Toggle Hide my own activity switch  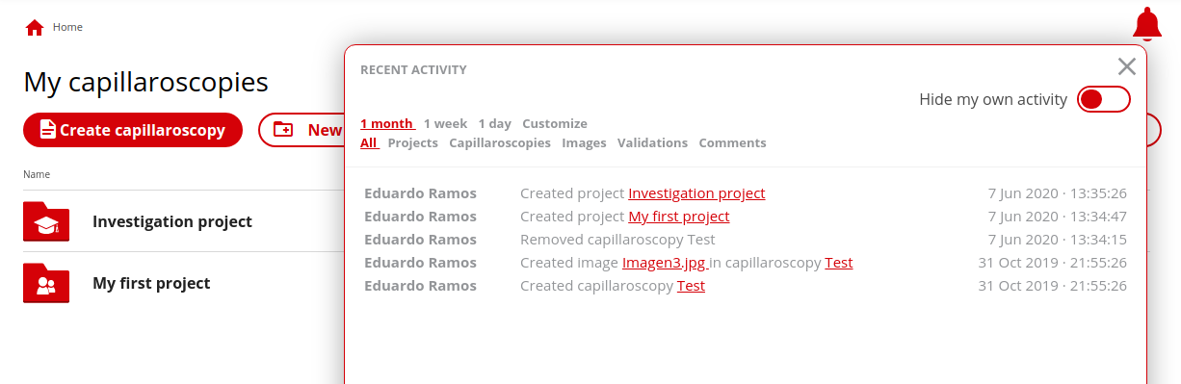[1103, 99]
